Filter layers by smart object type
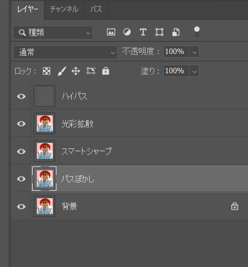This screenshot has width=248, height=267. point(176,32)
